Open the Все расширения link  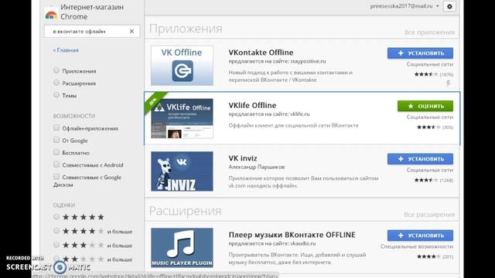pos(429,215)
